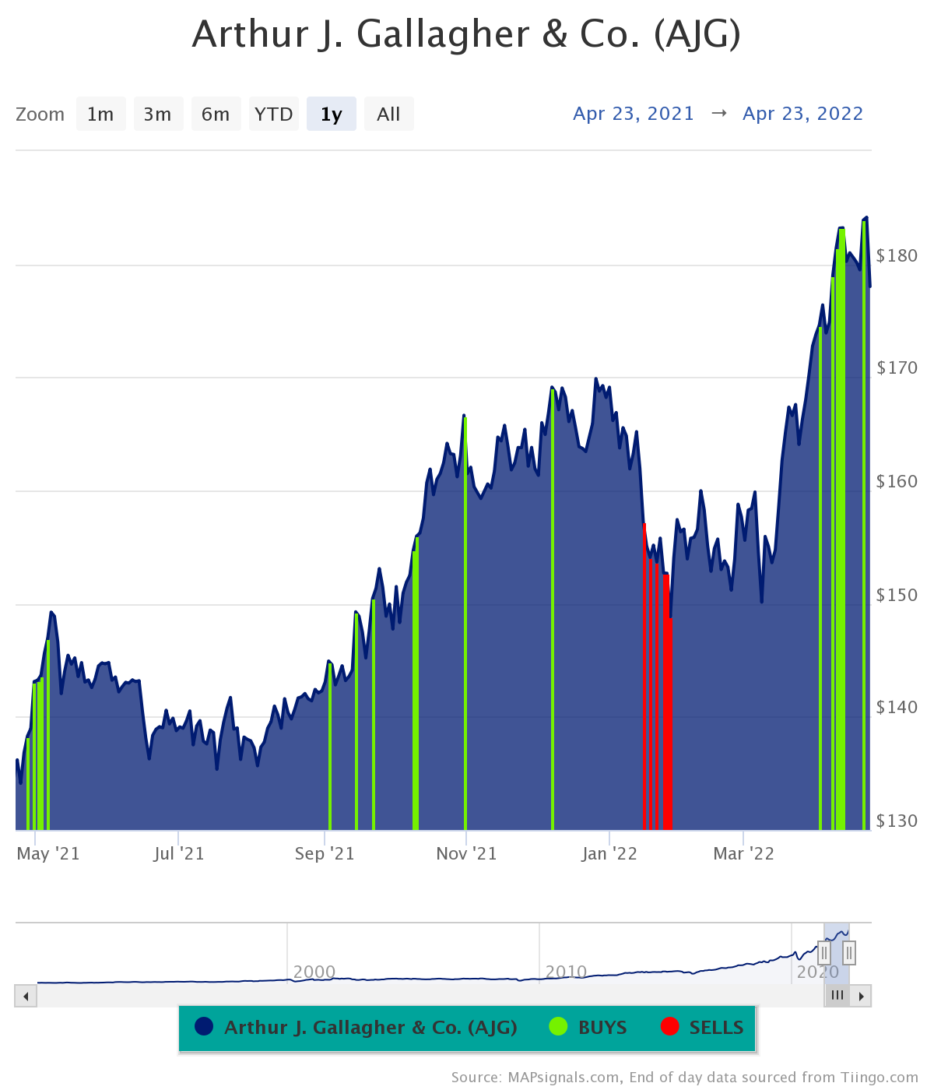Click the Zoom label

(40, 114)
